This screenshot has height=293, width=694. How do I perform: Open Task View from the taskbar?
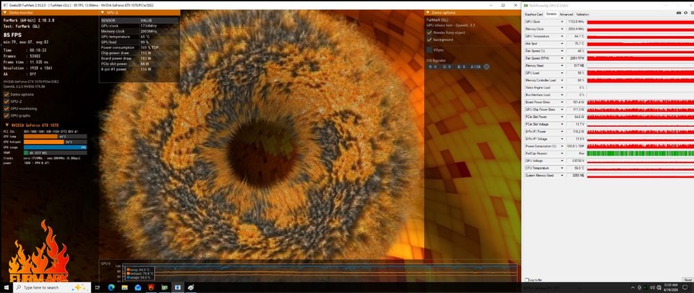(97, 287)
